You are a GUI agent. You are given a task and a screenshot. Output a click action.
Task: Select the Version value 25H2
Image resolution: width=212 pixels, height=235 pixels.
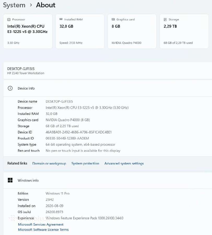click(50, 200)
